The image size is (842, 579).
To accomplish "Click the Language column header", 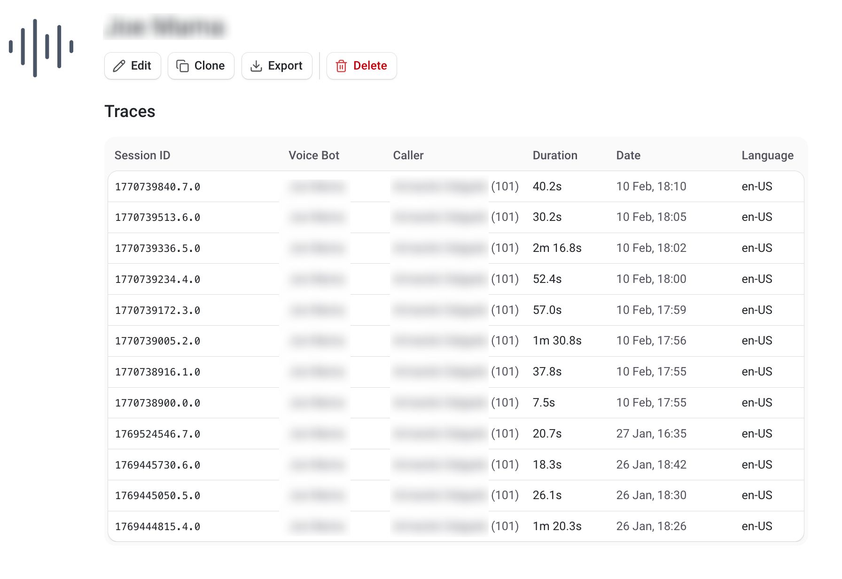I will tap(767, 156).
